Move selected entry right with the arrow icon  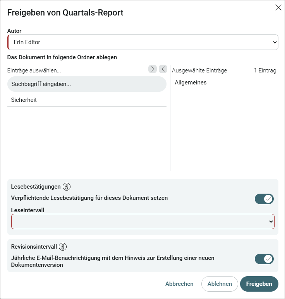click(153, 69)
